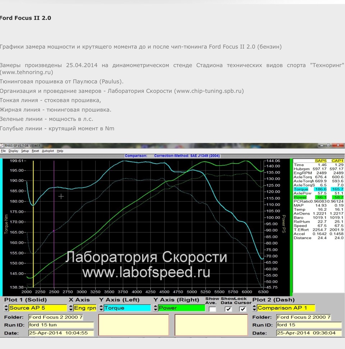Click the yellow cursor line near 2100 rpm
Viewport: 345px width, 349px height.
(33, 224)
